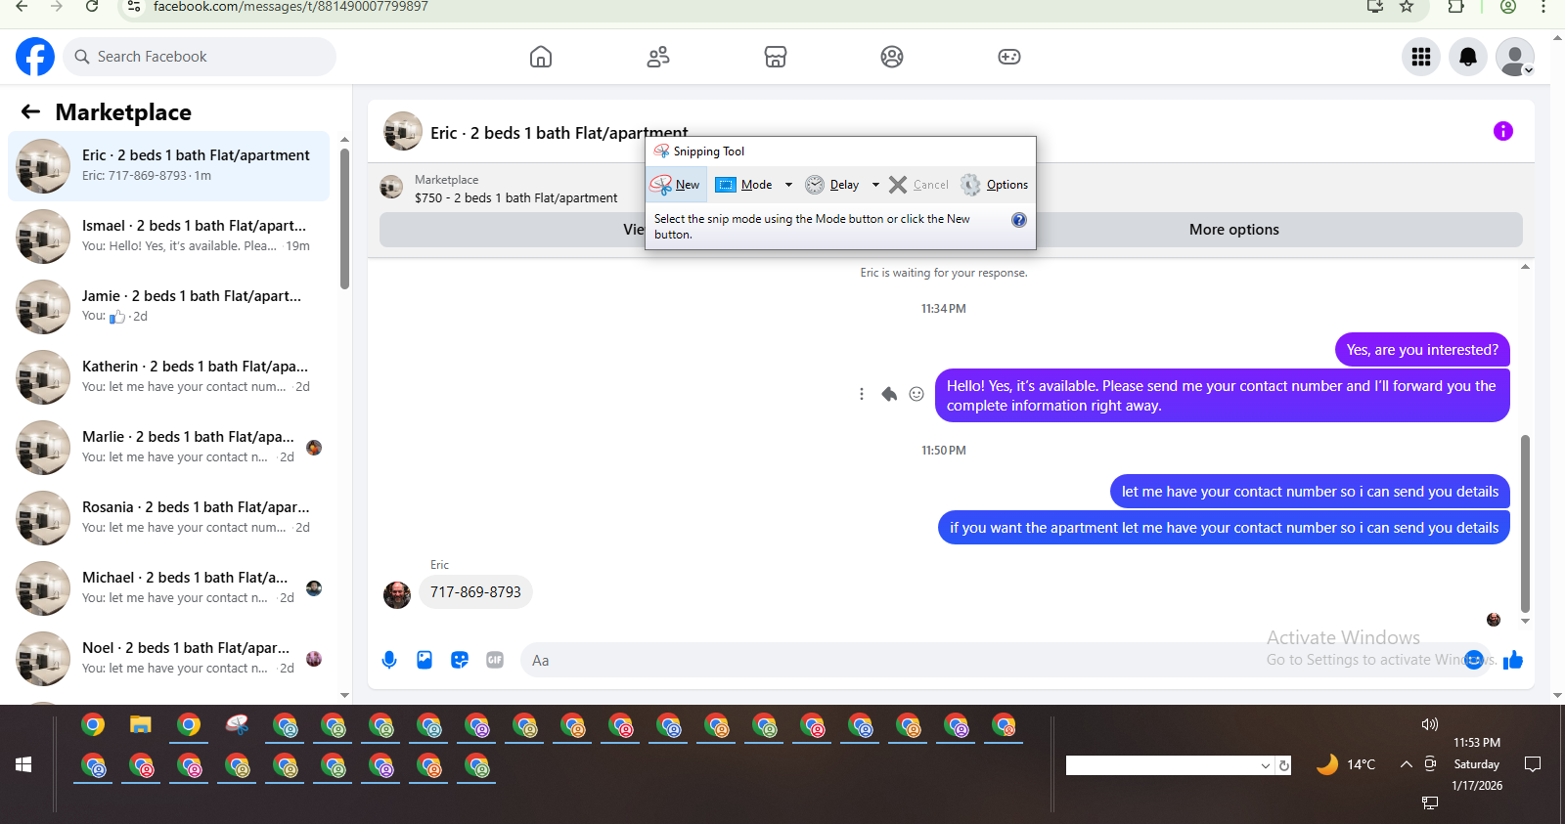Open Ismael's conversation
1565x824 pixels.
click(x=168, y=237)
